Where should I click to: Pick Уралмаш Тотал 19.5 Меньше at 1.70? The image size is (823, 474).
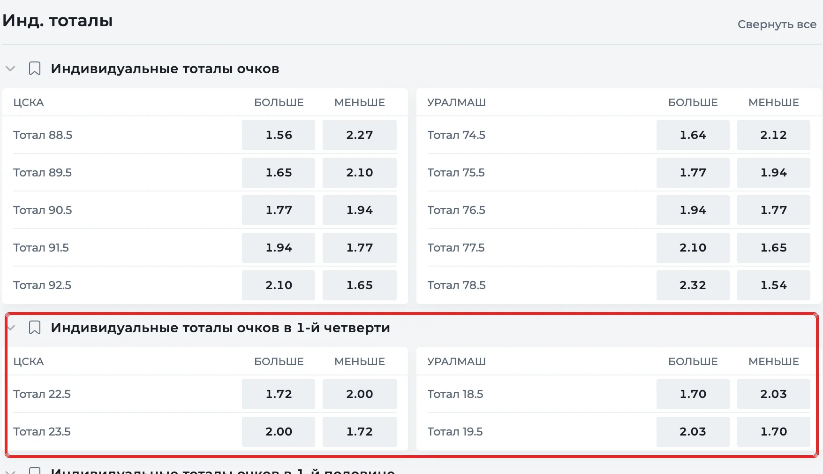(x=774, y=432)
